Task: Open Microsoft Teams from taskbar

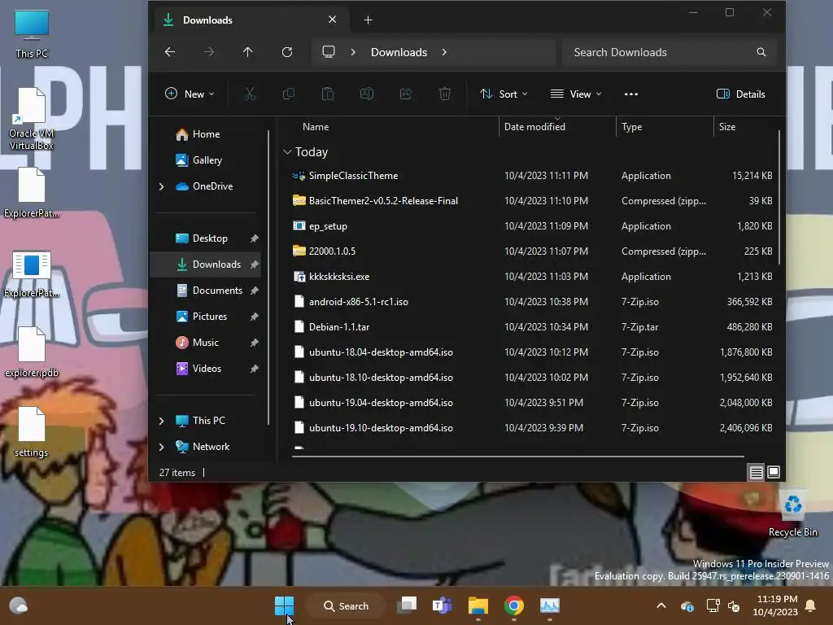Action: point(442,605)
